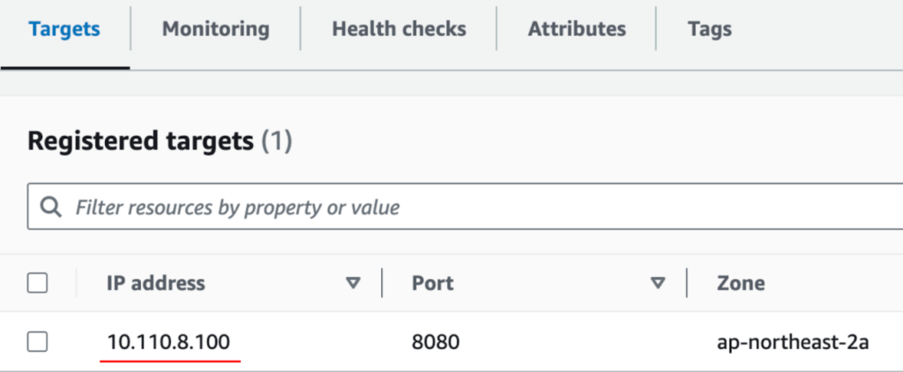Select the 10.110.8.100 row checkbox

click(37, 341)
